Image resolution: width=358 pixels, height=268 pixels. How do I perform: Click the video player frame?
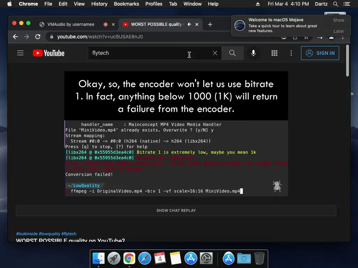176,134
